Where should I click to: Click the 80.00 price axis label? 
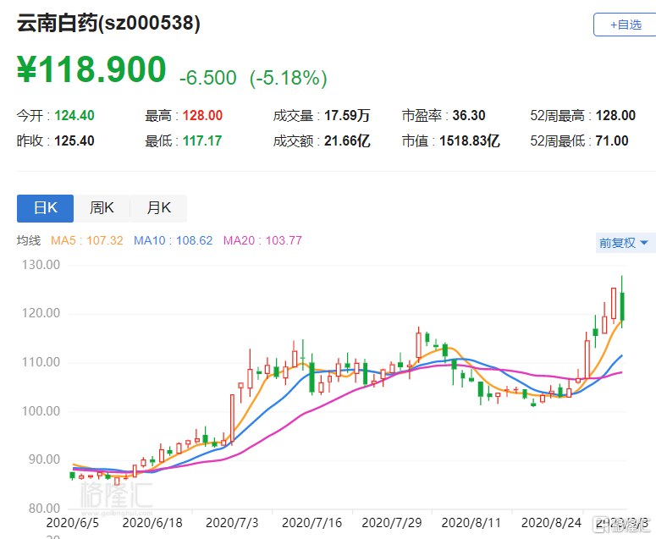coord(44,509)
